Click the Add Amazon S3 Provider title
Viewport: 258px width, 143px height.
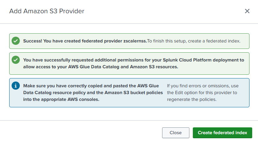[x=47, y=11]
